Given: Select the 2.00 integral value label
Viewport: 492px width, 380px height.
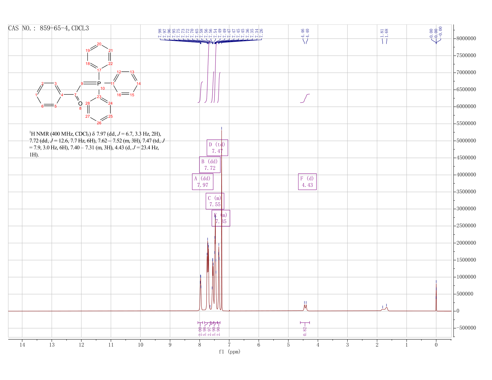Looking at the screenshot, I should [200, 331].
